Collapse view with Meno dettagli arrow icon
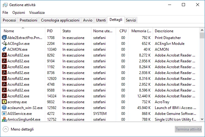 [6, 129]
